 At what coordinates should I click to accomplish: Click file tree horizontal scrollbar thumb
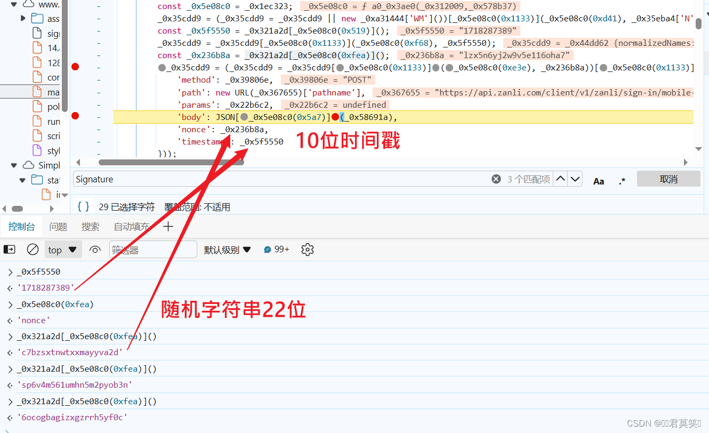[18, 209]
